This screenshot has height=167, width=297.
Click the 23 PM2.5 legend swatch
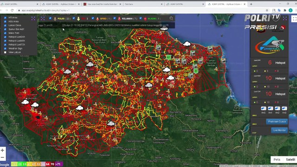19,164
